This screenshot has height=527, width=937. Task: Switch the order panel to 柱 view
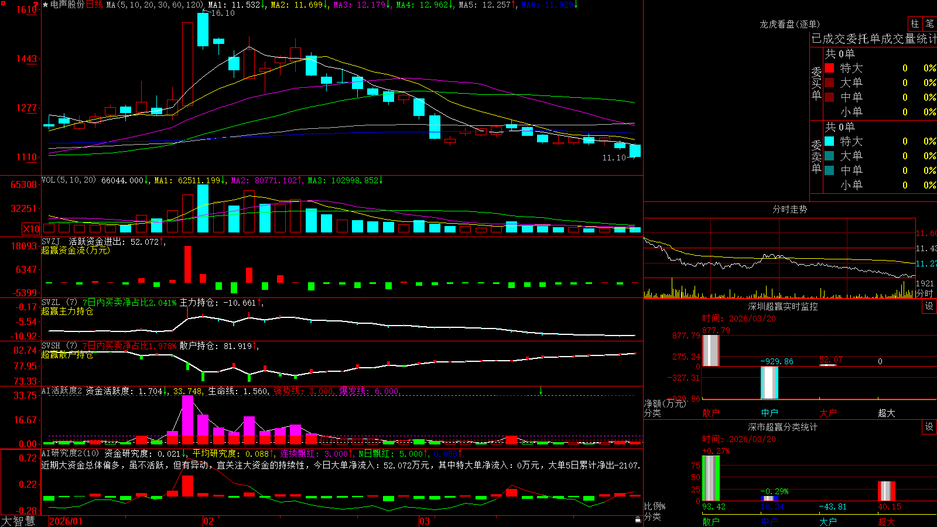(915, 23)
